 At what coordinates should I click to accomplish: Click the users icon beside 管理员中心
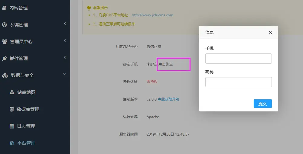click(5, 42)
